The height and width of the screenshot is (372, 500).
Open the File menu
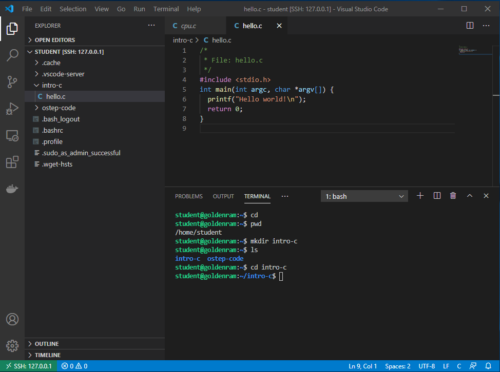[27, 9]
